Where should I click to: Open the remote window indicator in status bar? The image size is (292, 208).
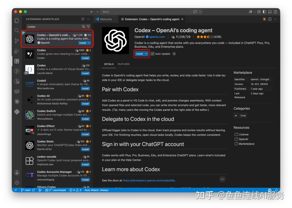[x=16, y=190]
